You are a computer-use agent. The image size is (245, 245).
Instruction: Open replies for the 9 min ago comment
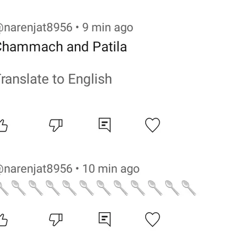105,125
